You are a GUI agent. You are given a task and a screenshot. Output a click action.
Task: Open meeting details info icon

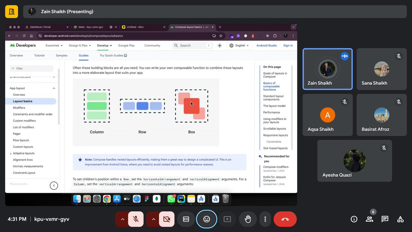coord(354,219)
